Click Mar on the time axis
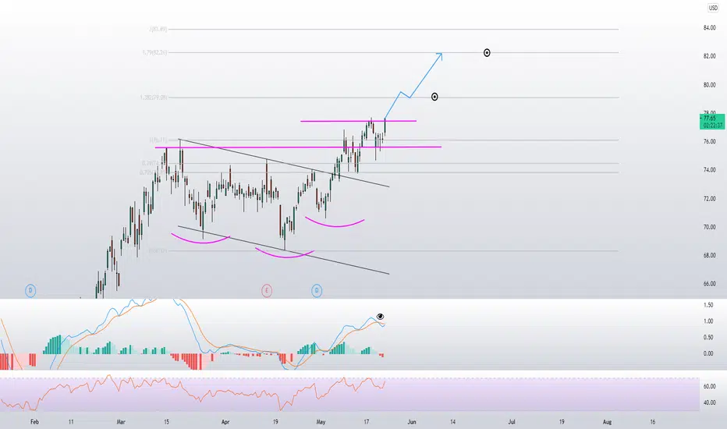 point(121,422)
